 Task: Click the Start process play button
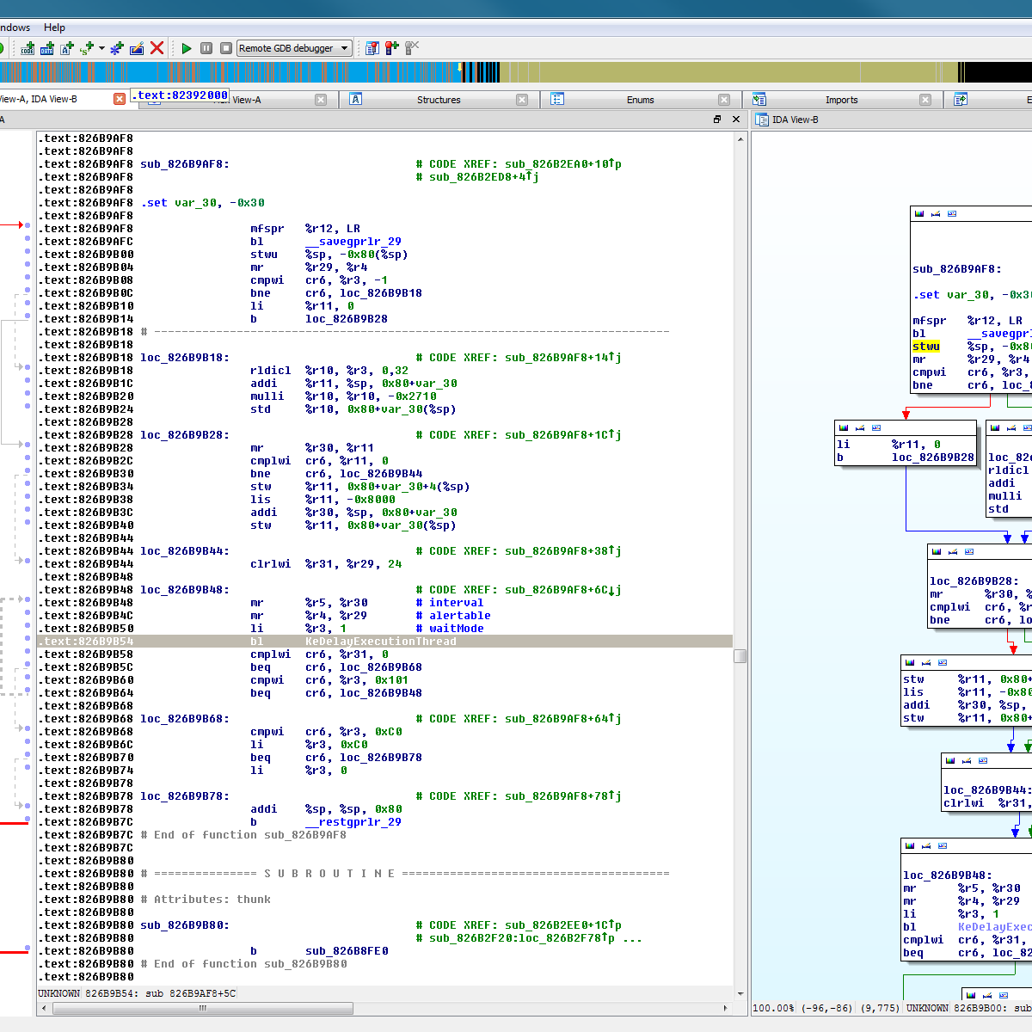pyautogui.click(x=187, y=48)
